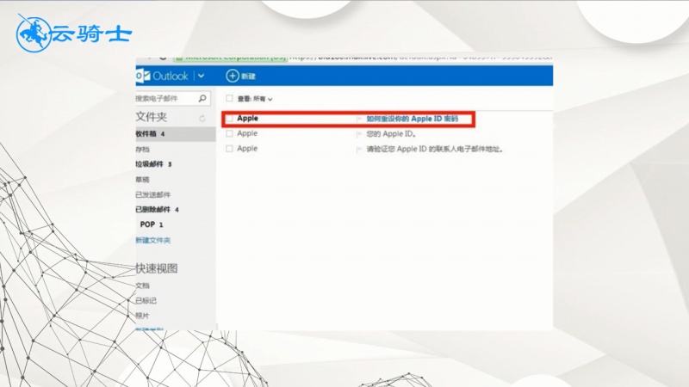Click the search magnifier icon

coord(202,98)
